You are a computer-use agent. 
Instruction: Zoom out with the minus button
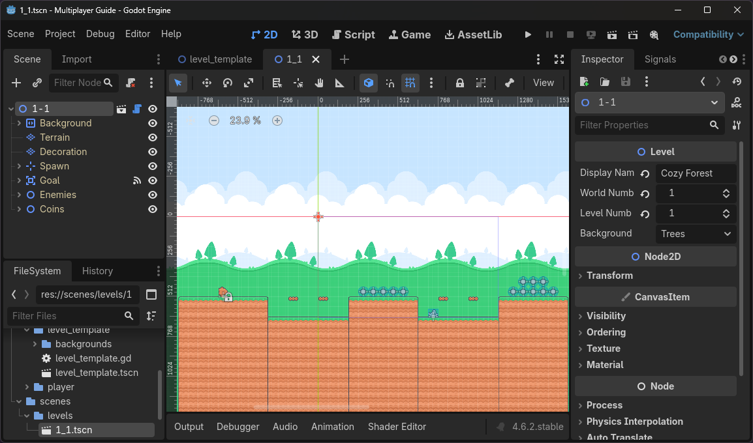coord(214,121)
